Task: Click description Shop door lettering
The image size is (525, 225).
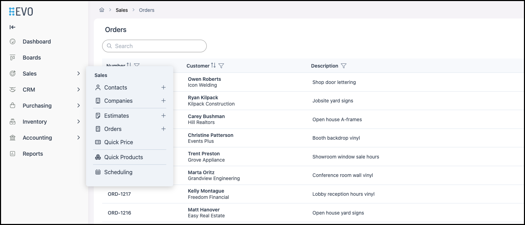Action: click(x=334, y=82)
